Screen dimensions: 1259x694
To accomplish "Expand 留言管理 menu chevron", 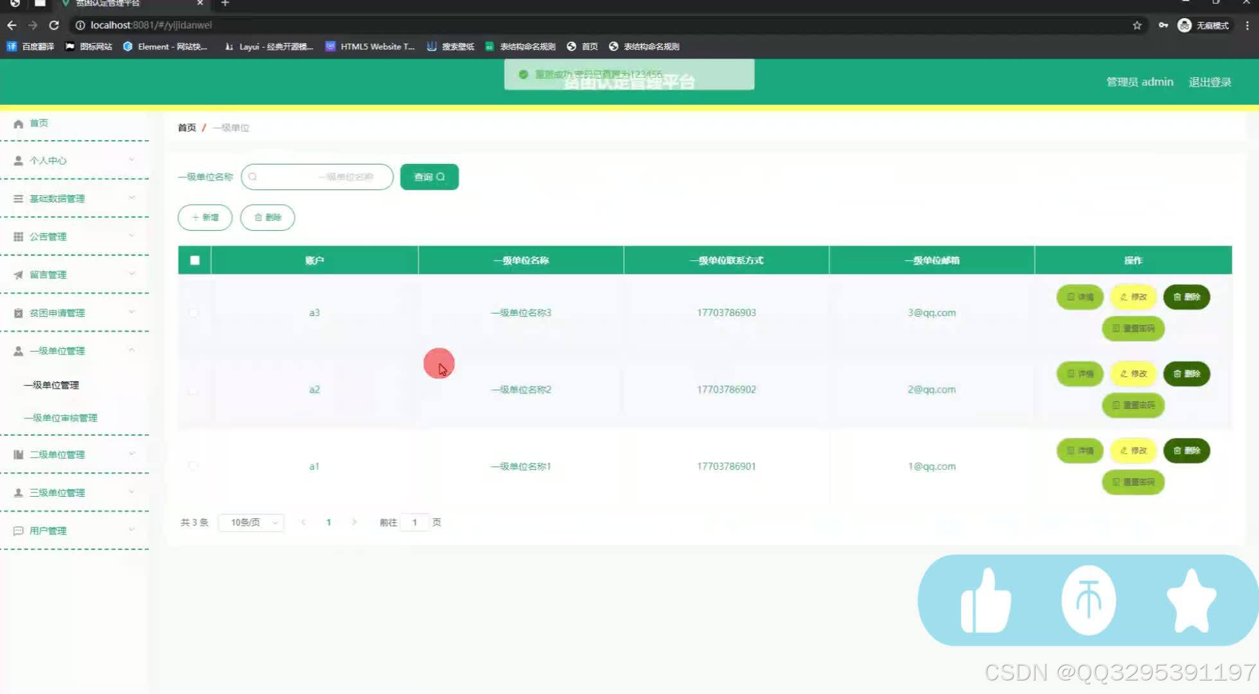I will [x=132, y=274].
